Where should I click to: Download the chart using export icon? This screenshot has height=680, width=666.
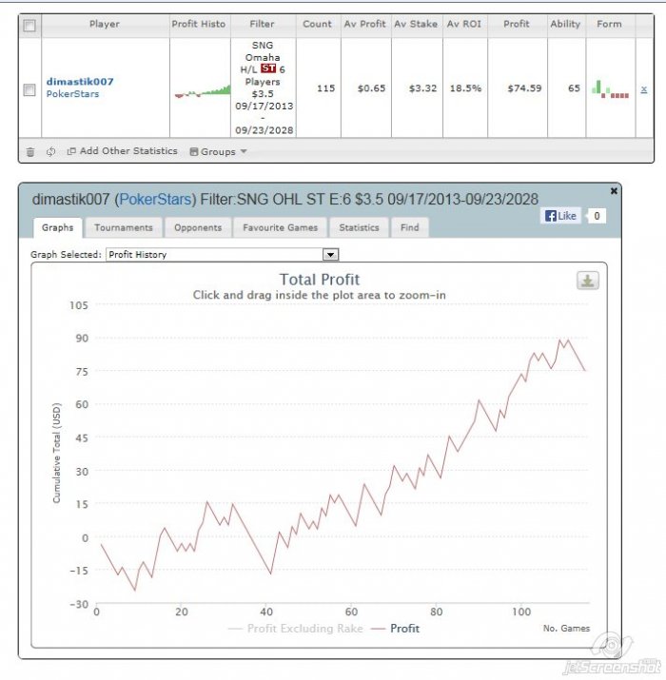588,281
